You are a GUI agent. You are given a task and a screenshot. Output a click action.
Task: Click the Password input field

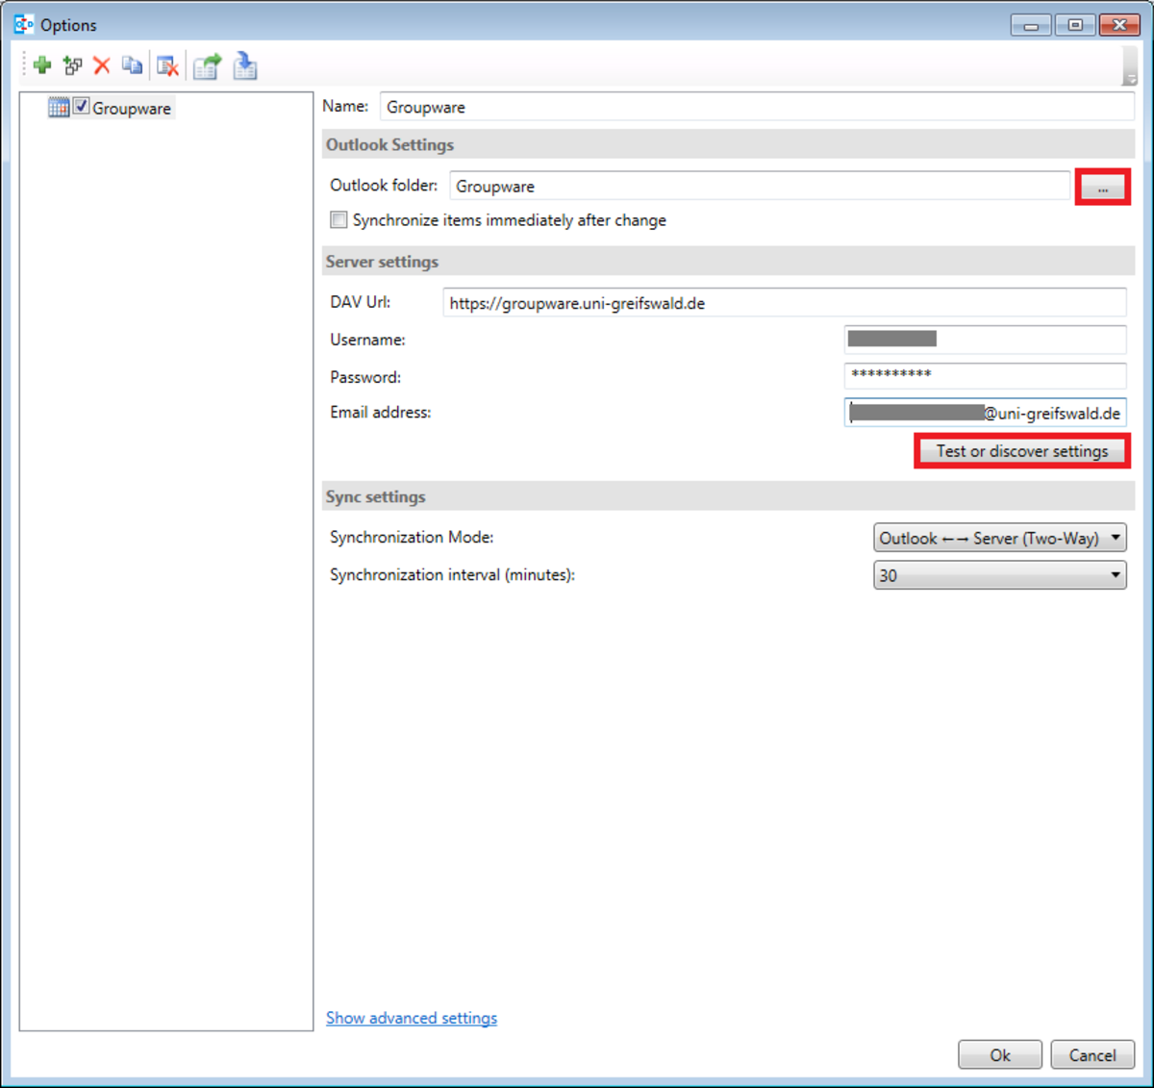[985, 376]
